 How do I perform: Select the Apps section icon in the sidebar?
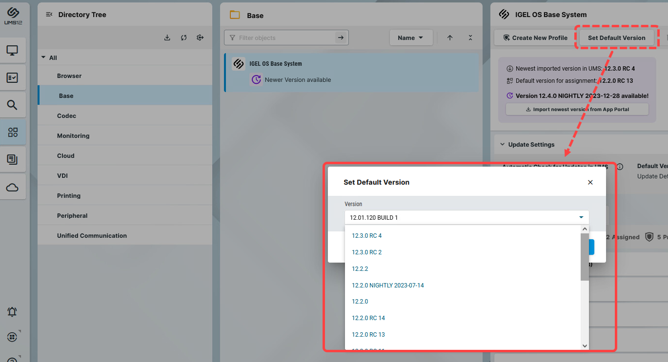[x=13, y=132]
